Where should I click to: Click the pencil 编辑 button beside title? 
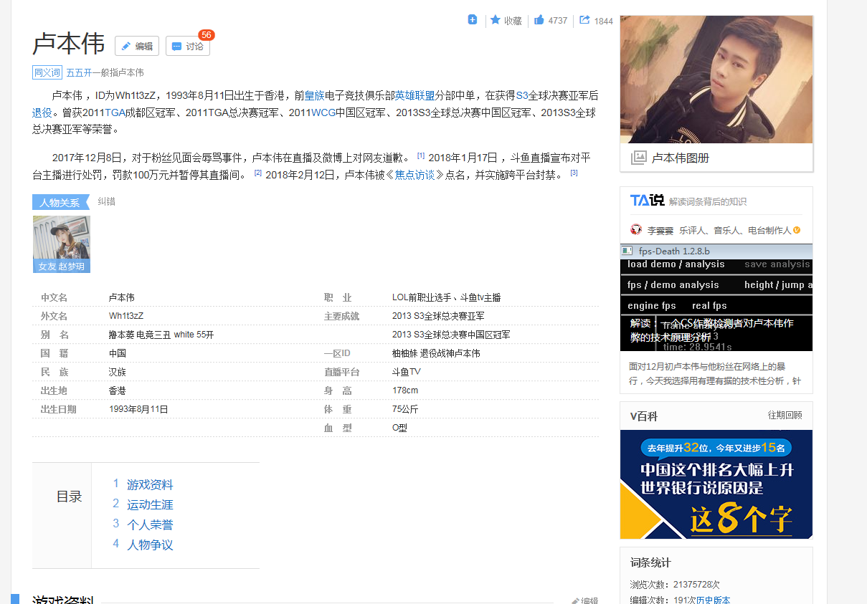(x=137, y=46)
